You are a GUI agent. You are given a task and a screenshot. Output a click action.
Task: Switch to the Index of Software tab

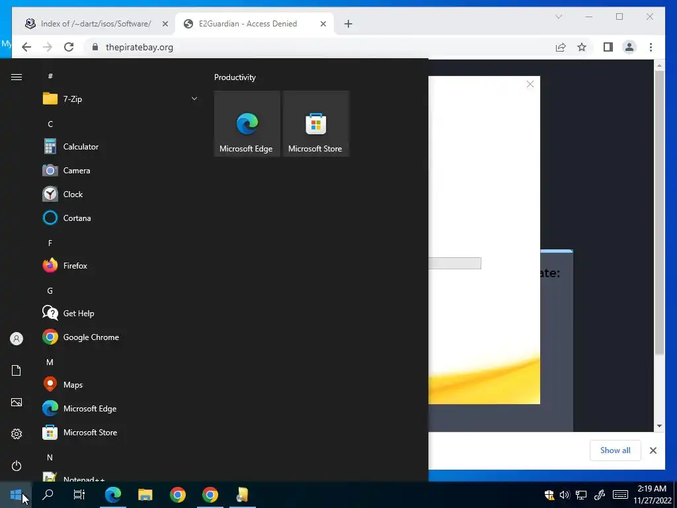95,24
